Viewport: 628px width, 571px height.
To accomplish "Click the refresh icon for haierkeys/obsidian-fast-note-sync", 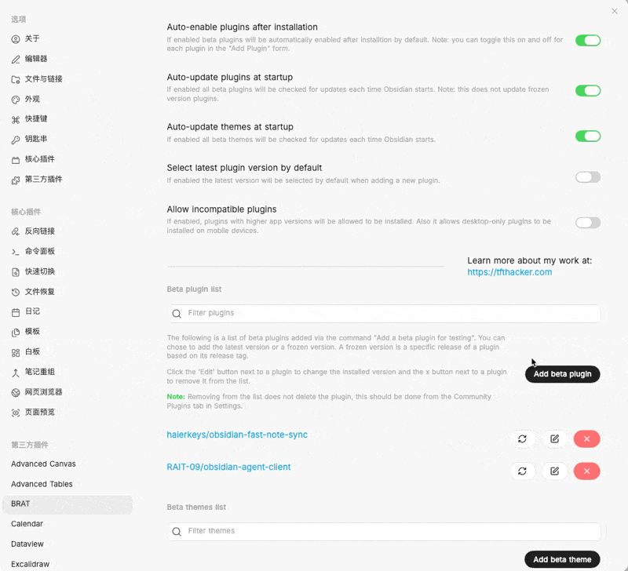I will (523, 438).
